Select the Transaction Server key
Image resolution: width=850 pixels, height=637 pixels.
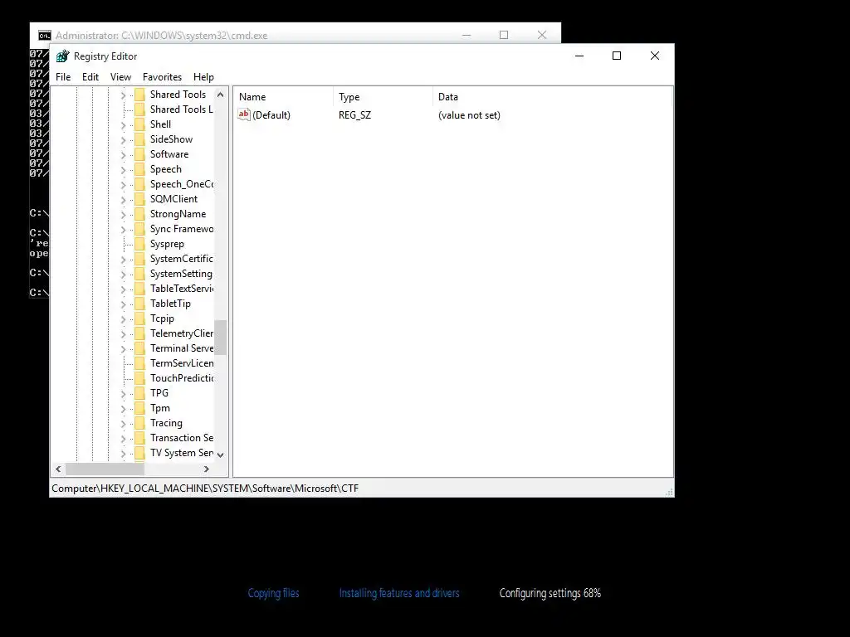182,438
